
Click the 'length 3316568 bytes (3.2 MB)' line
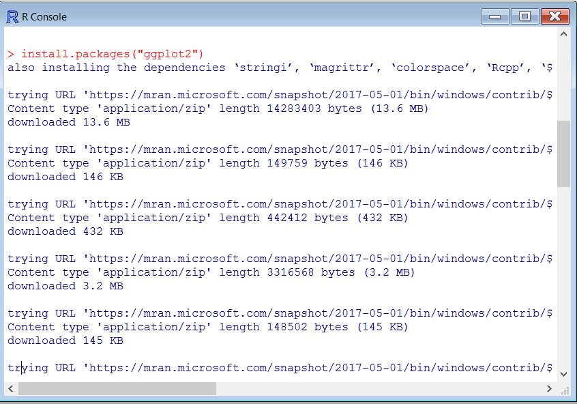point(211,272)
